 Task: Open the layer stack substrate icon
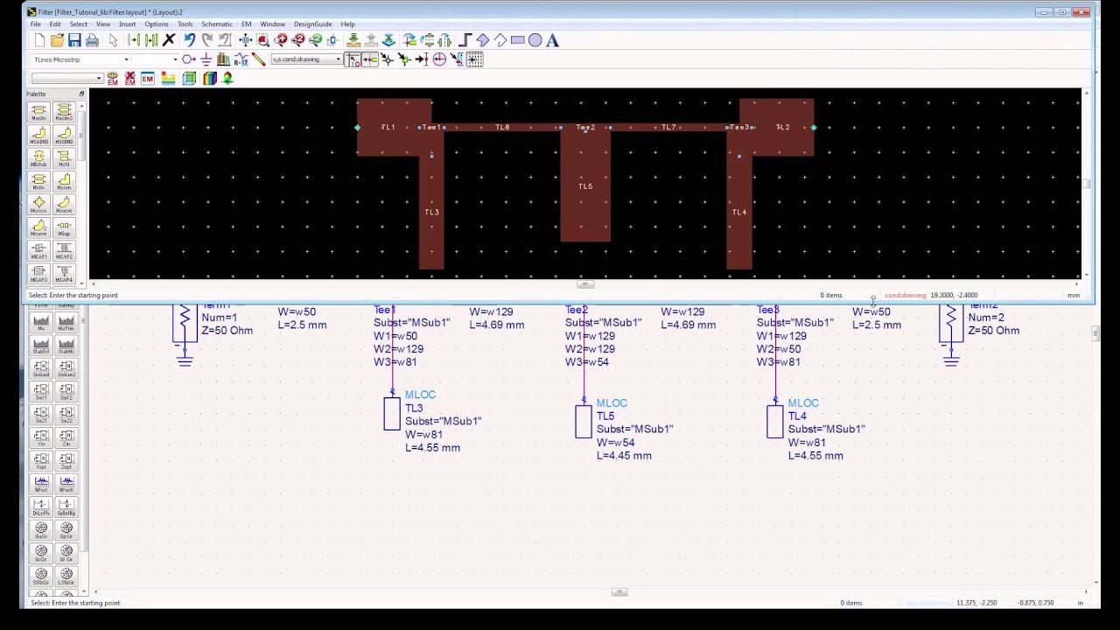(x=168, y=79)
